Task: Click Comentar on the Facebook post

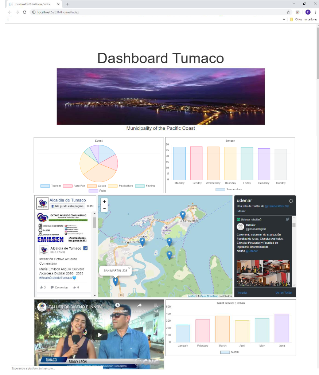Action: tap(59, 288)
